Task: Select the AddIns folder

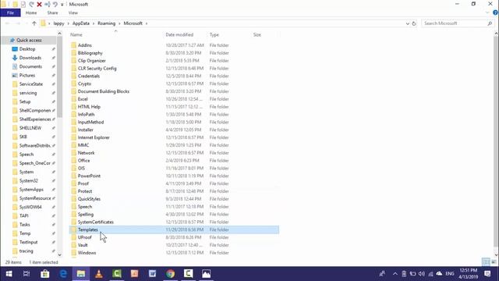Action: pos(85,45)
